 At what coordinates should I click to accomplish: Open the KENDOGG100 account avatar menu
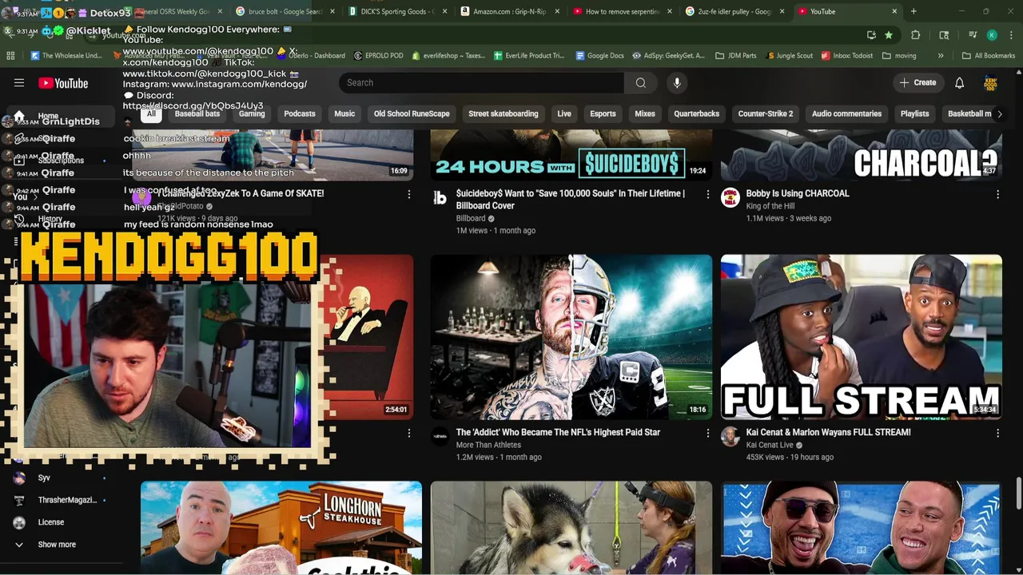point(990,83)
